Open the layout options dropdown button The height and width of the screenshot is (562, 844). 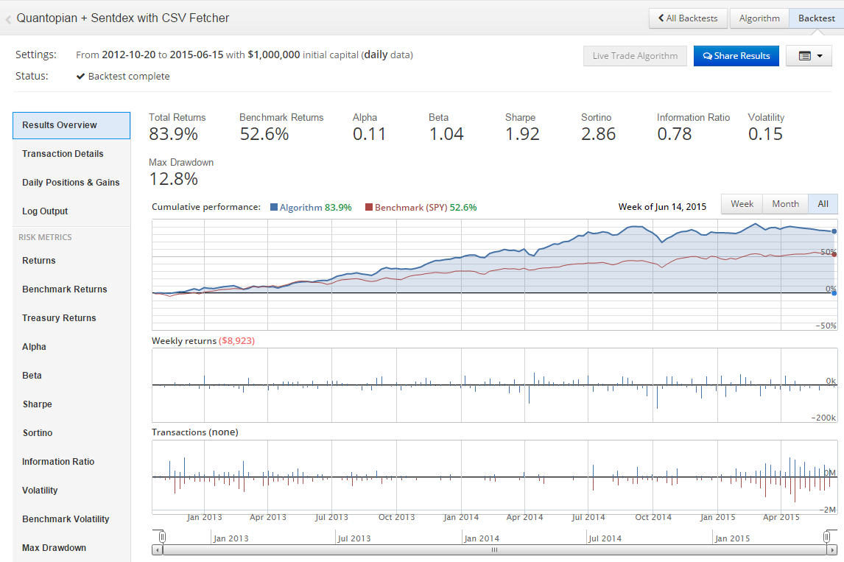[x=809, y=56]
